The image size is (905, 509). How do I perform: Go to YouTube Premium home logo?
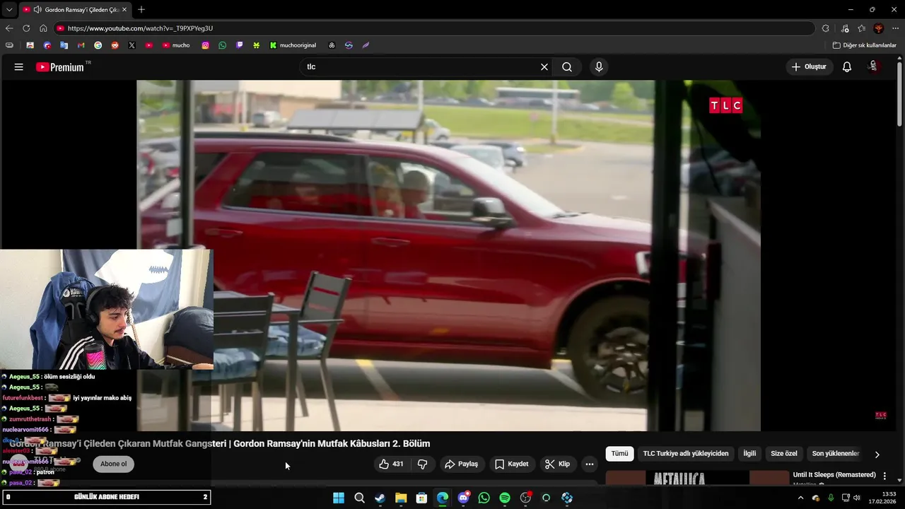pos(60,67)
